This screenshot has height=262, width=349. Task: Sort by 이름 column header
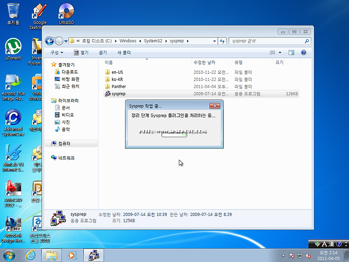[x=147, y=63]
